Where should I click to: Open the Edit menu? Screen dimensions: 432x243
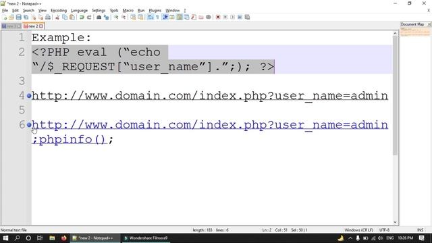pos(16,11)
